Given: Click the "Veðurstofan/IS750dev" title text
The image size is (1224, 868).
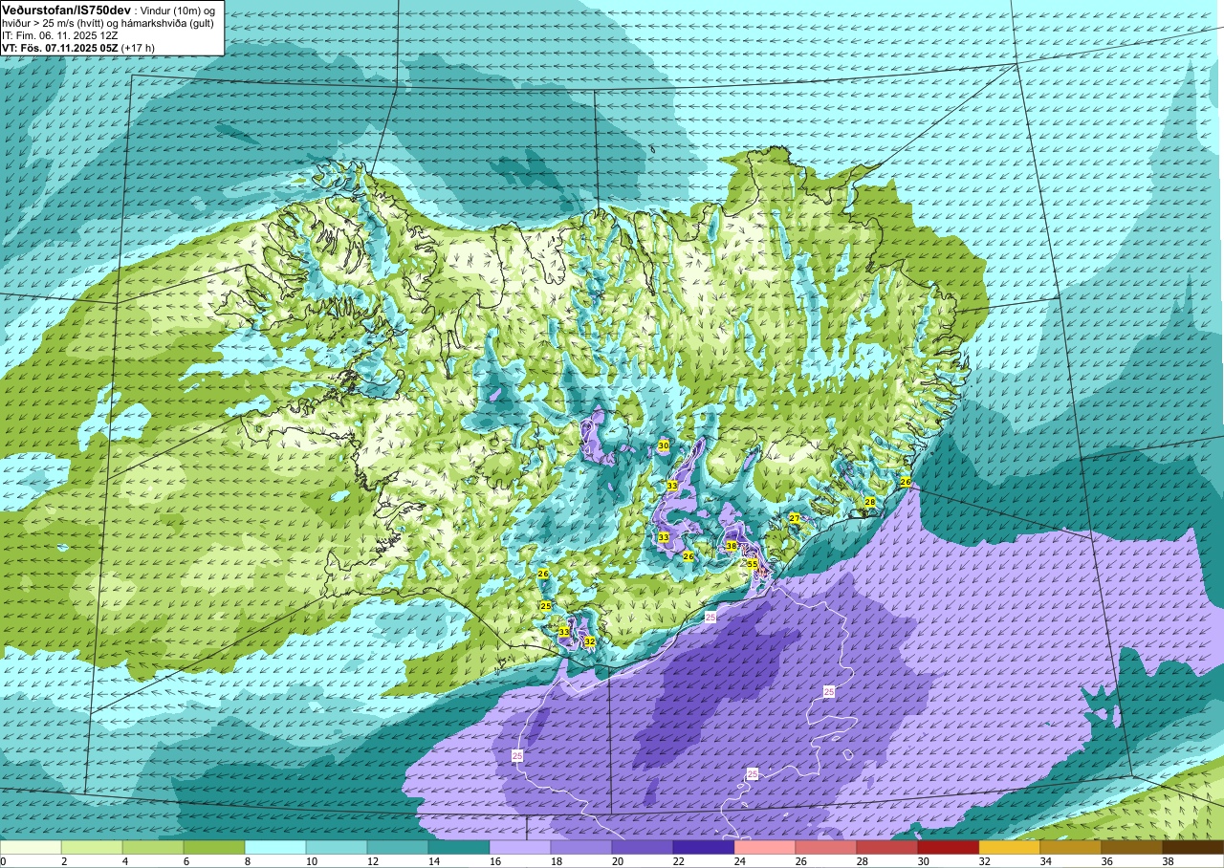Looking at the screenshot, I should tap(67, 10).
